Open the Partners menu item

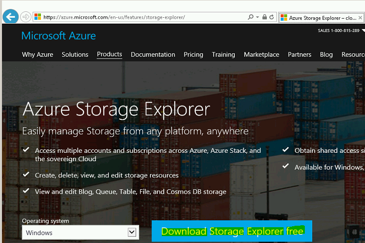click(299, 54)
